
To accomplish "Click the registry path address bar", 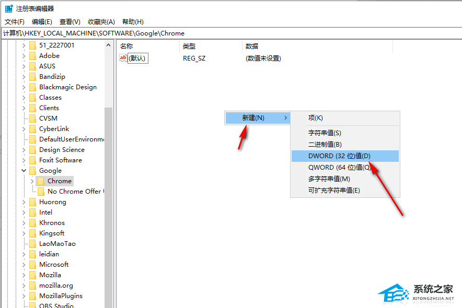I will [x=231, y=33].
